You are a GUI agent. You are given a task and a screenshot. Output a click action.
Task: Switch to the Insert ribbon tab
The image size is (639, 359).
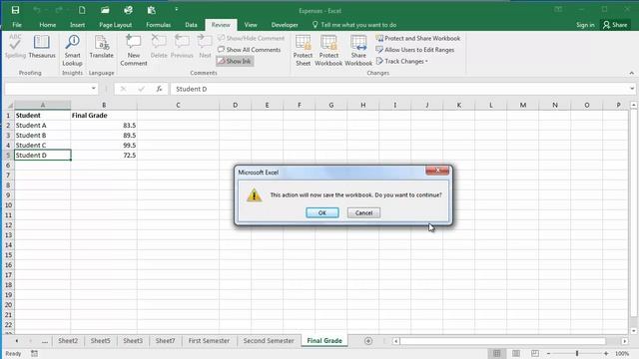point(78,25)
